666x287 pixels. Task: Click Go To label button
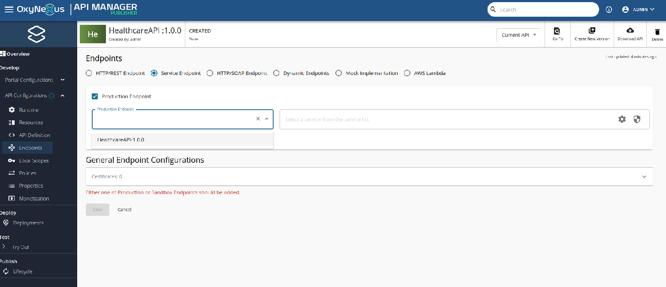point(558,39)
